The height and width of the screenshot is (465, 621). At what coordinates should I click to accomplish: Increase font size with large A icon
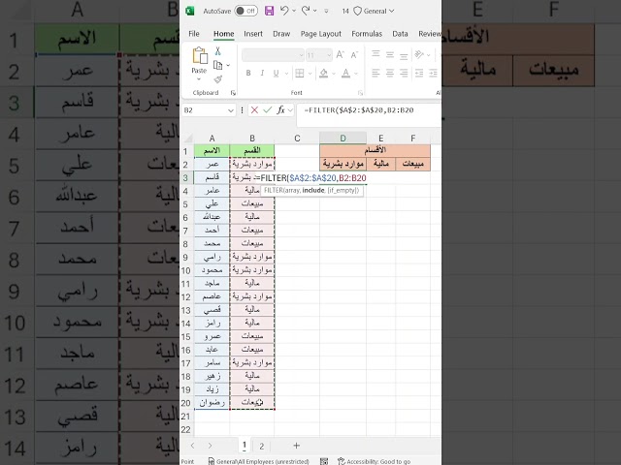click(340, 55)
